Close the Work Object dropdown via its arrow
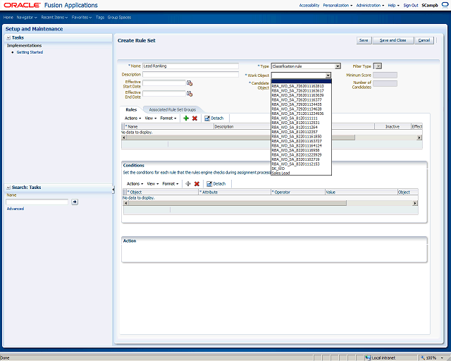 pyautogui.click(x=328, y=75)
